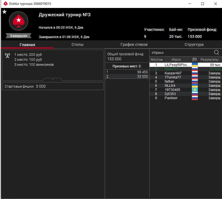This screenshot has height=199, width=222.
Task: Click the app icon in title bar
Action: tap(5, 4)
